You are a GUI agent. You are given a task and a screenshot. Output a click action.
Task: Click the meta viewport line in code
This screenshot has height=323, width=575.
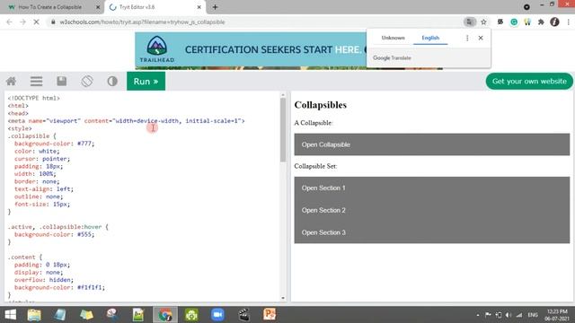click(126, 121)
